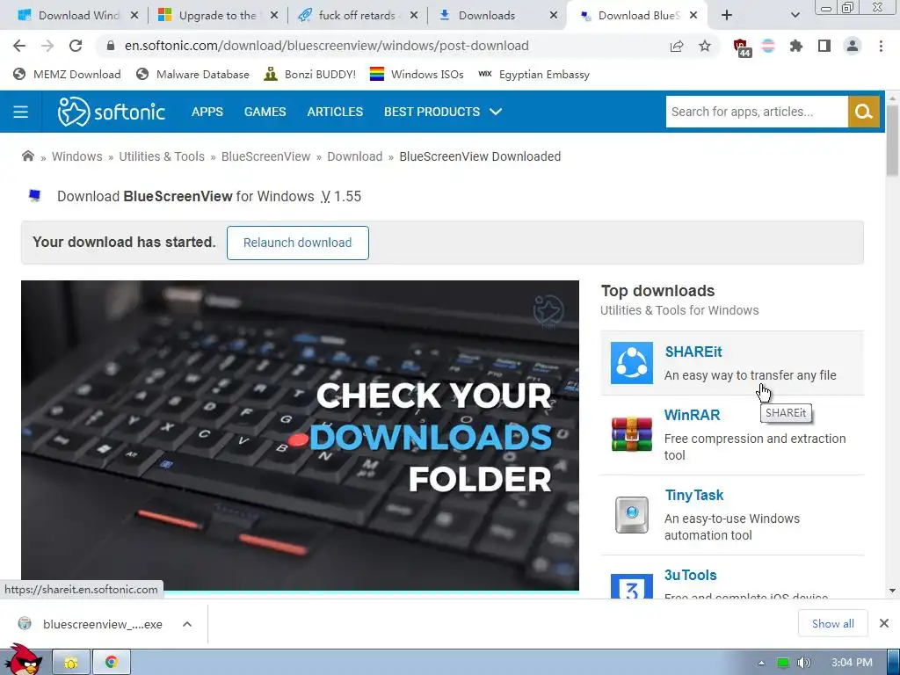The image size is (900, 675).
Task: Open Bonzi BUDDY! bookmark
Action: tap(310, 74)
